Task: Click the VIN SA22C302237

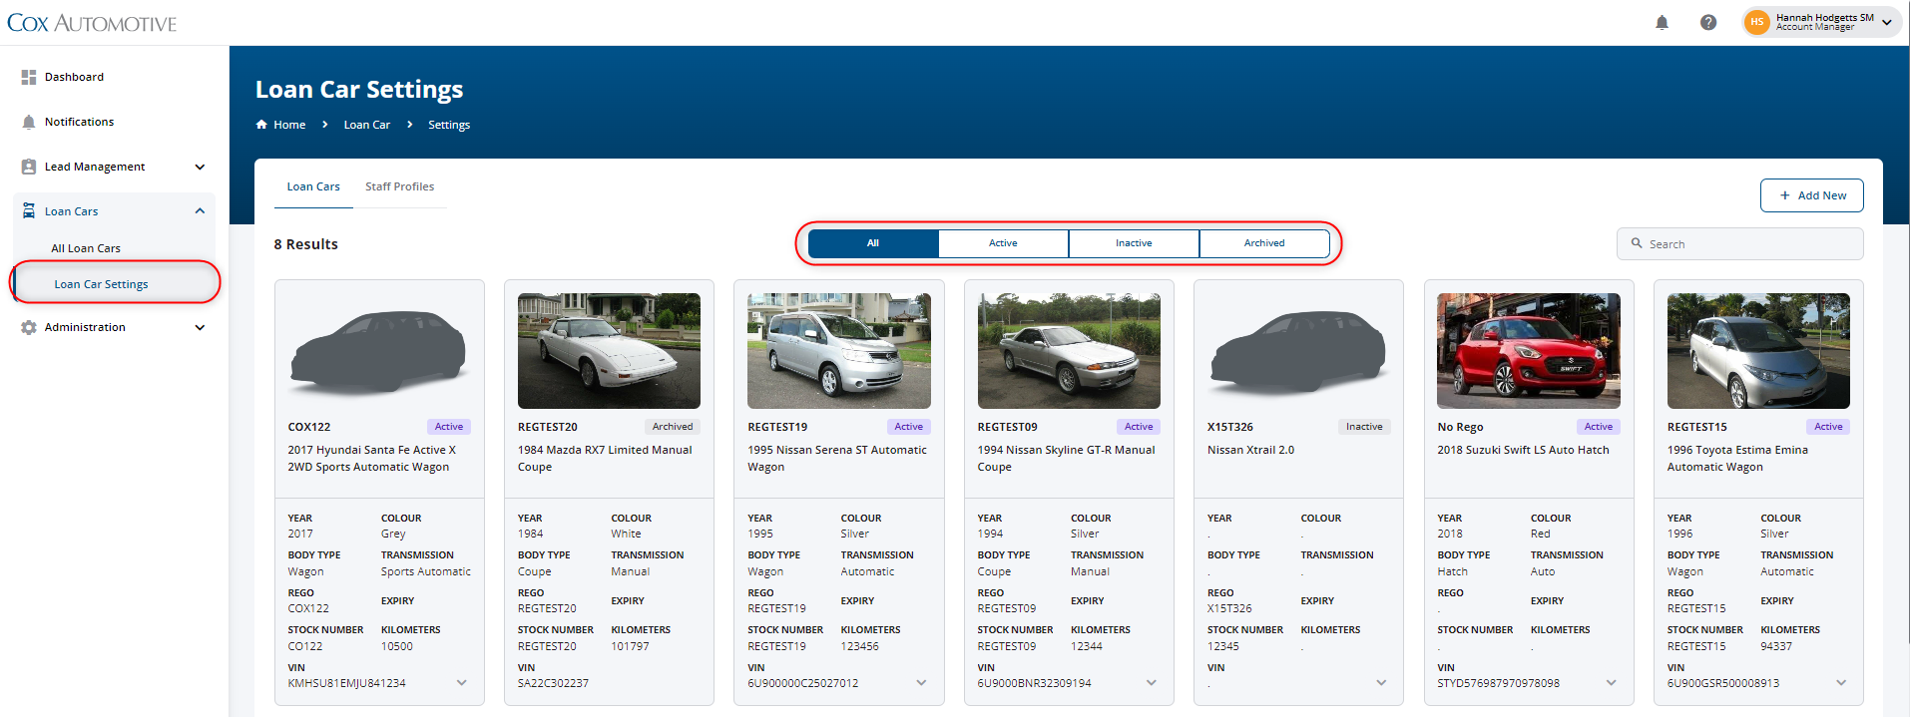Action: [553, 683]
